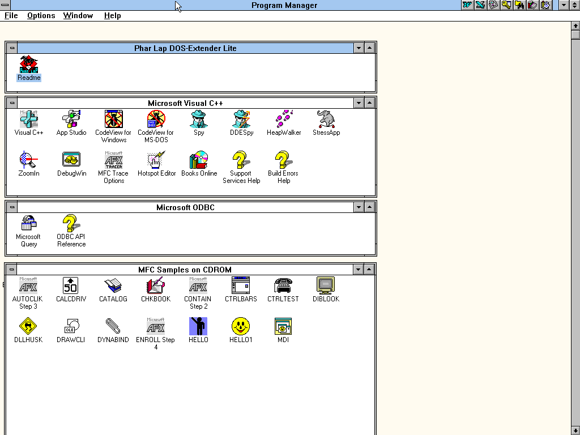Open MFC Samples on CDROM control menu

[x=11, y=269]
